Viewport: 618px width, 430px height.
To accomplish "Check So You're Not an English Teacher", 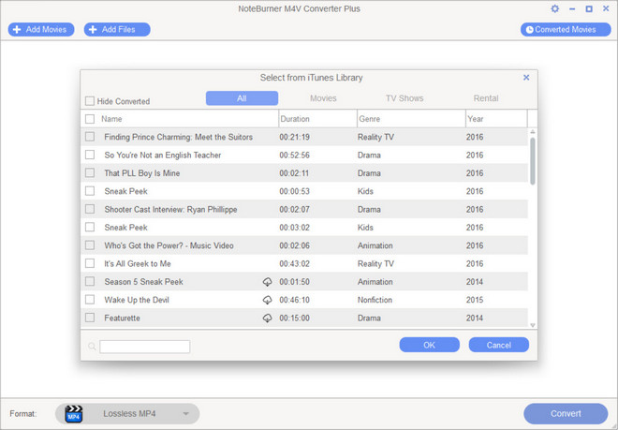I will [x=90, y=155].
